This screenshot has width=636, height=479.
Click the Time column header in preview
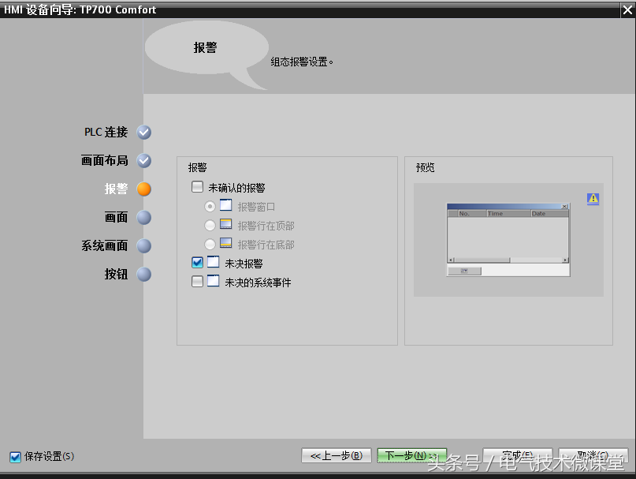(x=508, y=213)
